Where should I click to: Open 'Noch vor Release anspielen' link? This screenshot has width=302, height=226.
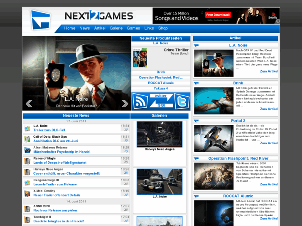55,210
